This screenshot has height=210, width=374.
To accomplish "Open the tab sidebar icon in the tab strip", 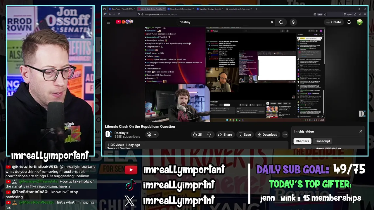I will 105,9.
